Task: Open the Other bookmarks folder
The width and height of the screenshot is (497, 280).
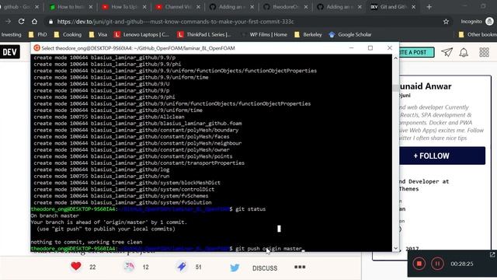Action: pos(478,34)
